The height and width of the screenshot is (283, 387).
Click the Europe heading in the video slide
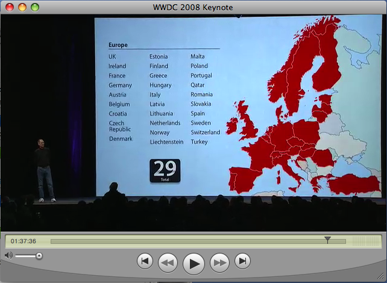click(118, 45)
